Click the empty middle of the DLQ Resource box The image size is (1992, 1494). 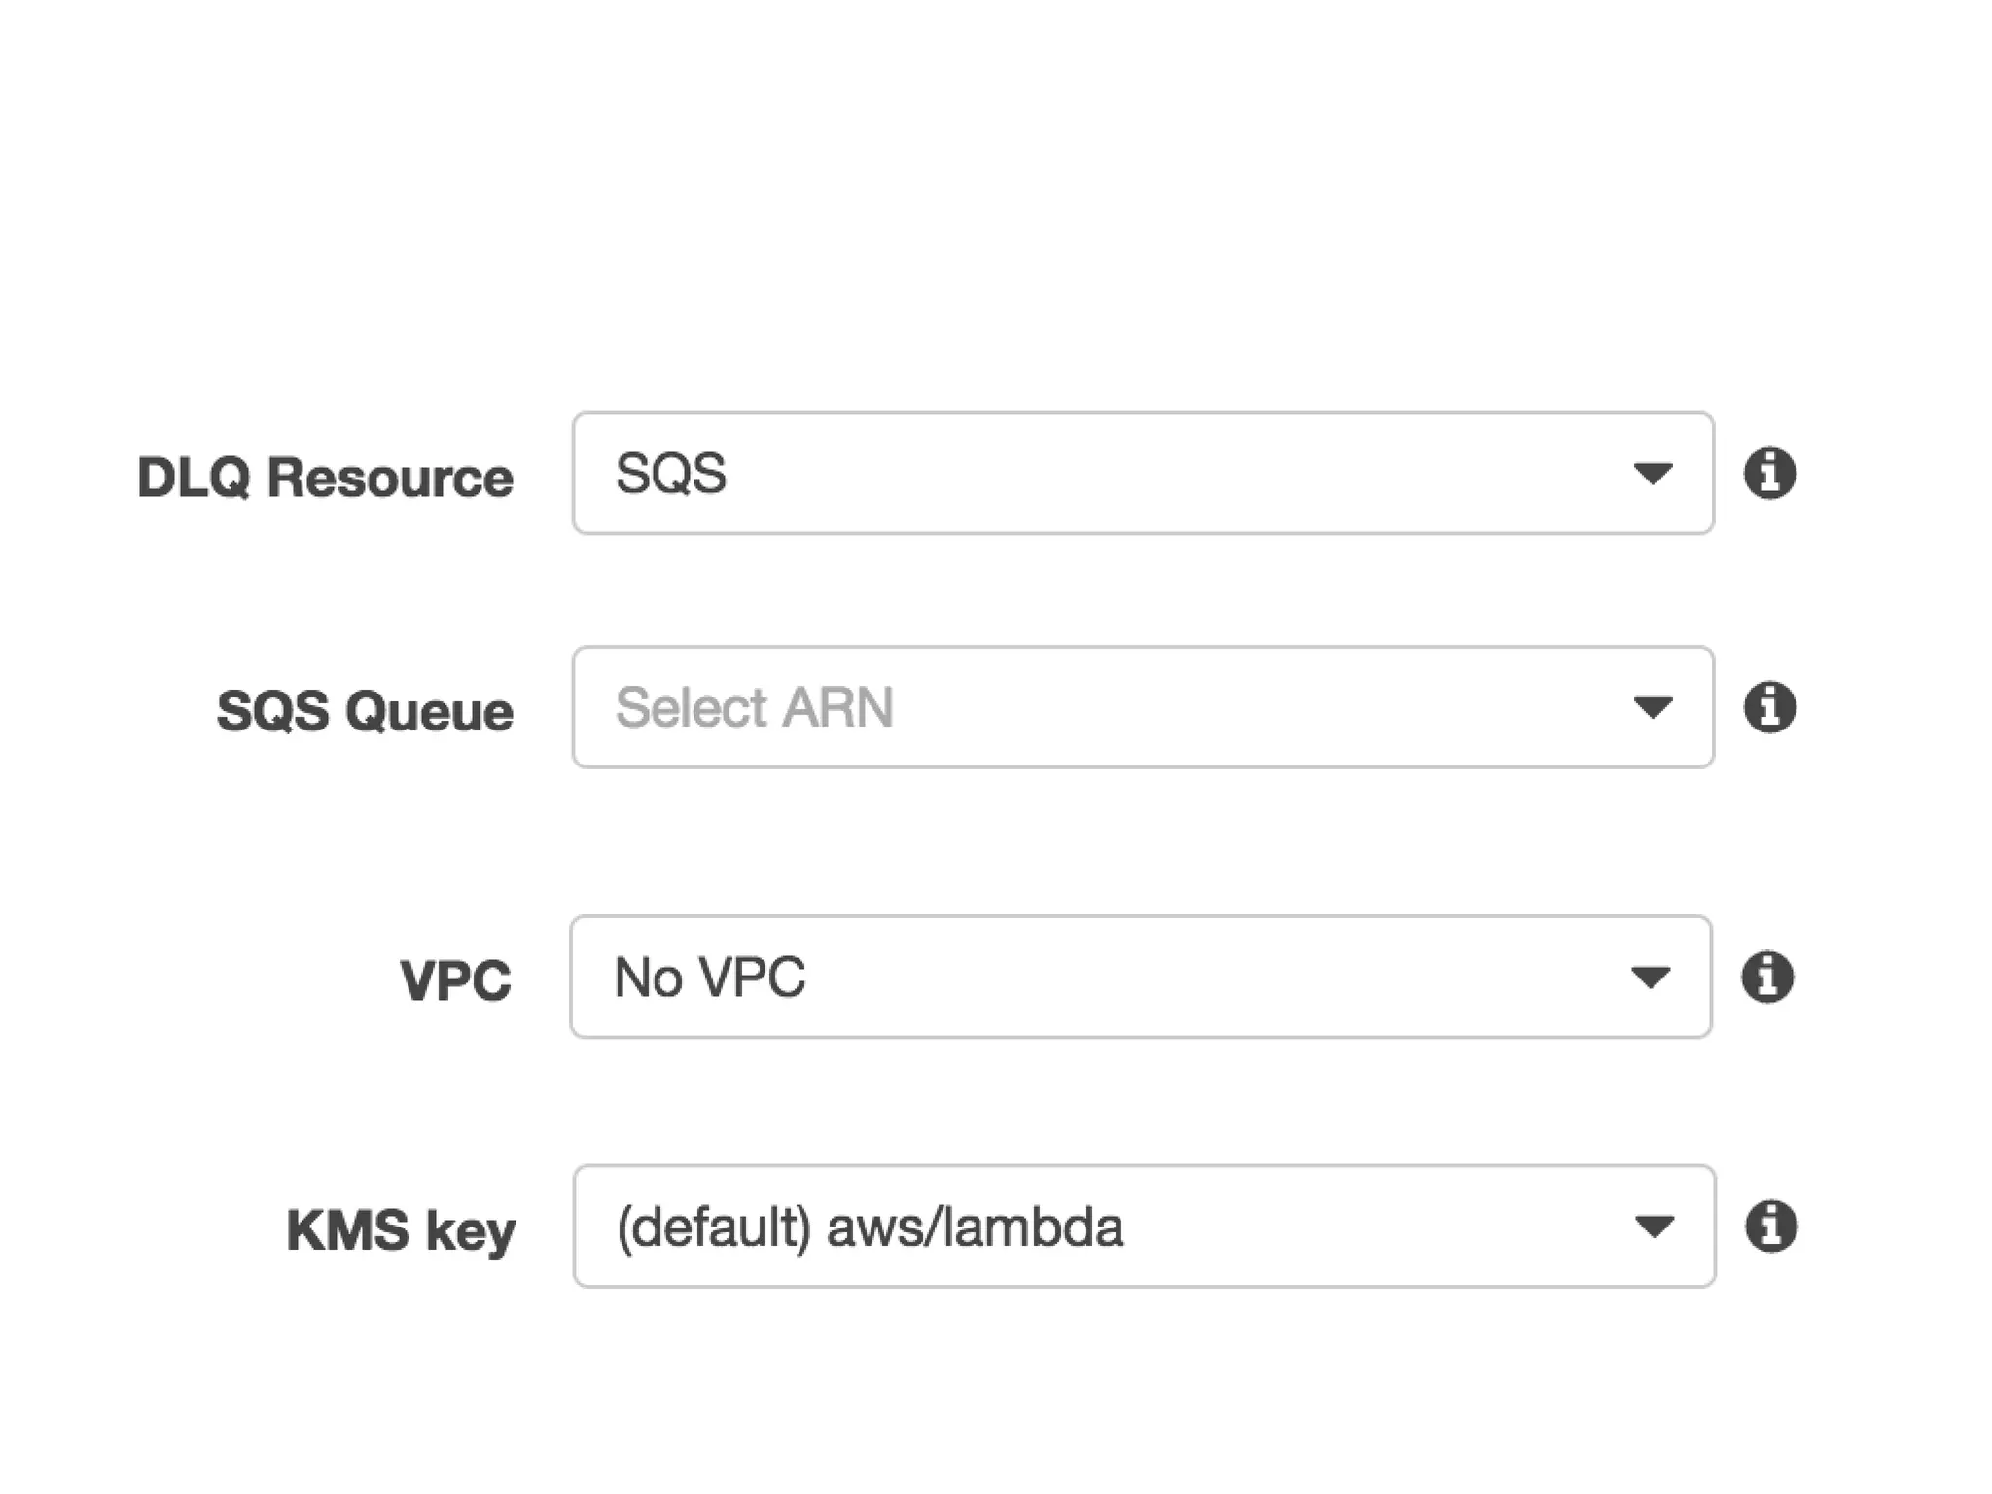1167,474
